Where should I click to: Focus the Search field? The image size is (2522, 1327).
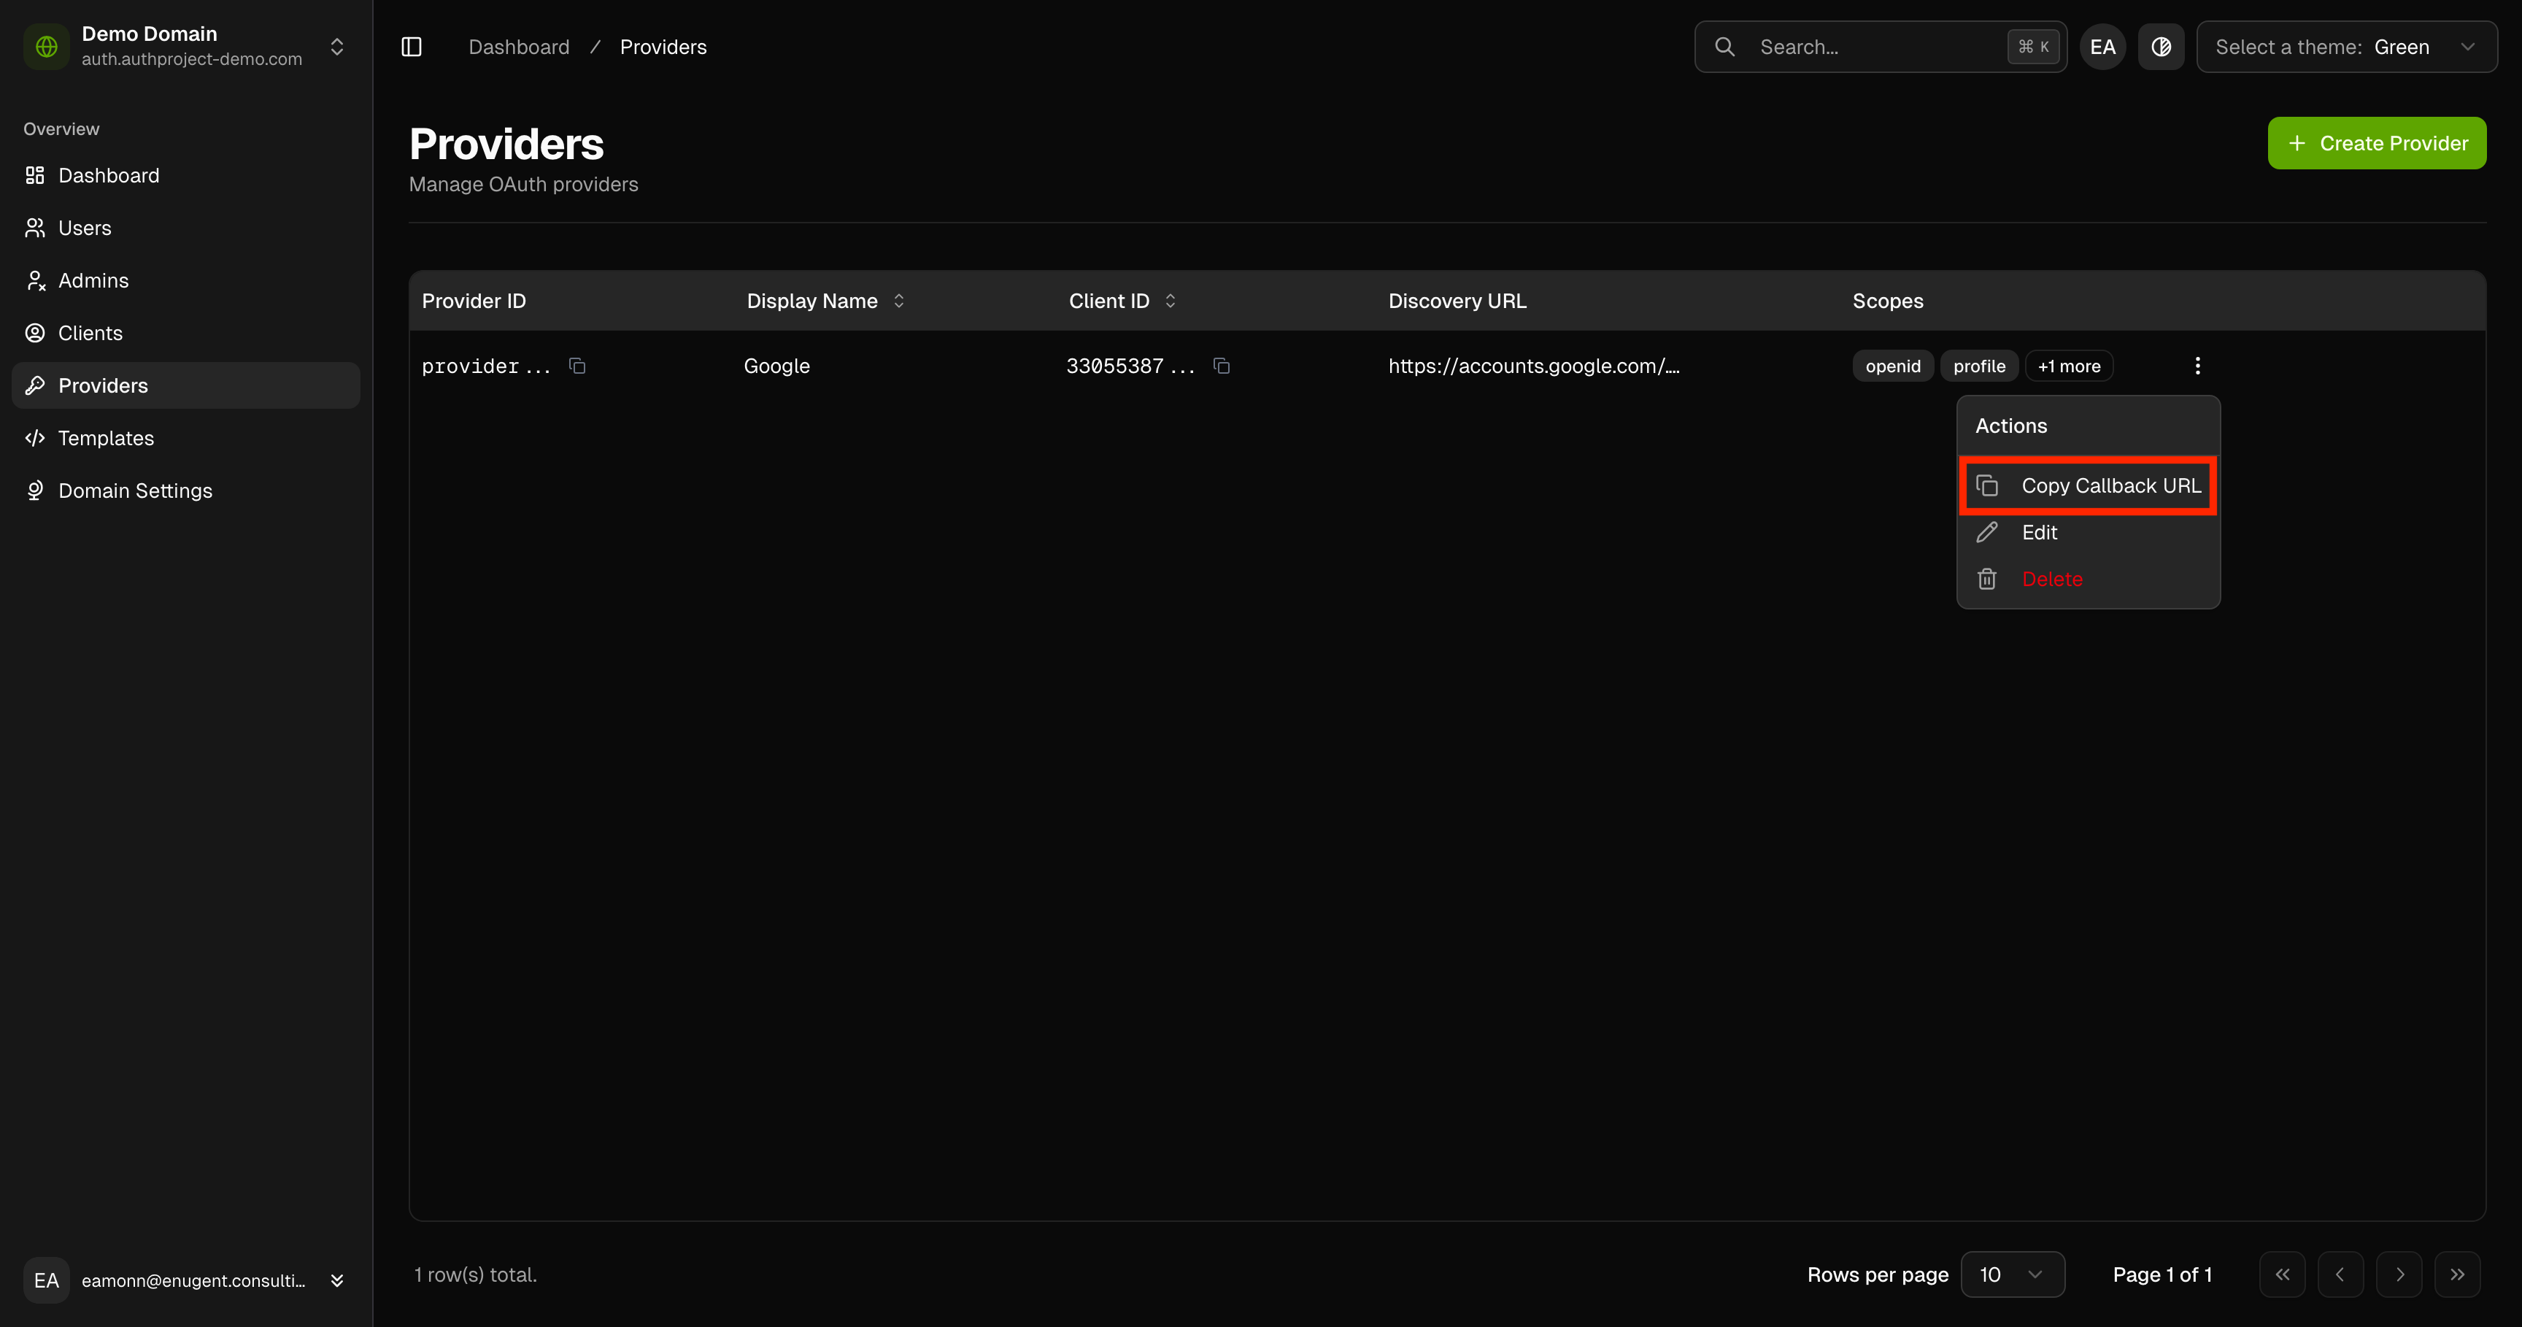coord(1880,47)
